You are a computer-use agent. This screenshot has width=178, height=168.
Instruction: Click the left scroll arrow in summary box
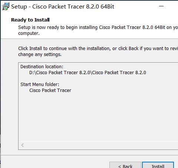(x=22, y=145)
